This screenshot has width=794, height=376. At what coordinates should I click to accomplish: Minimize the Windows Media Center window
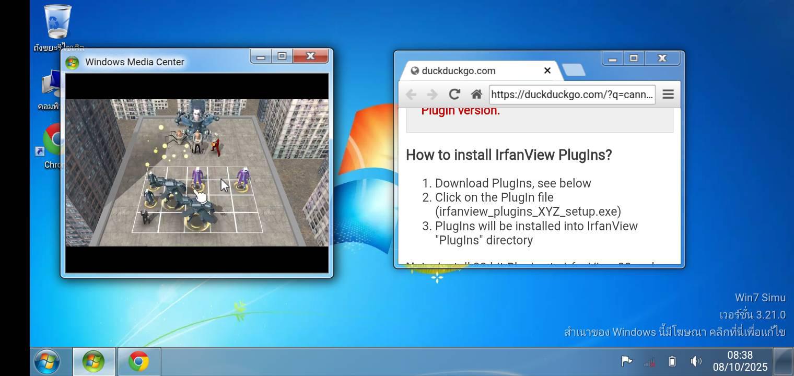[x=261, y=56]
